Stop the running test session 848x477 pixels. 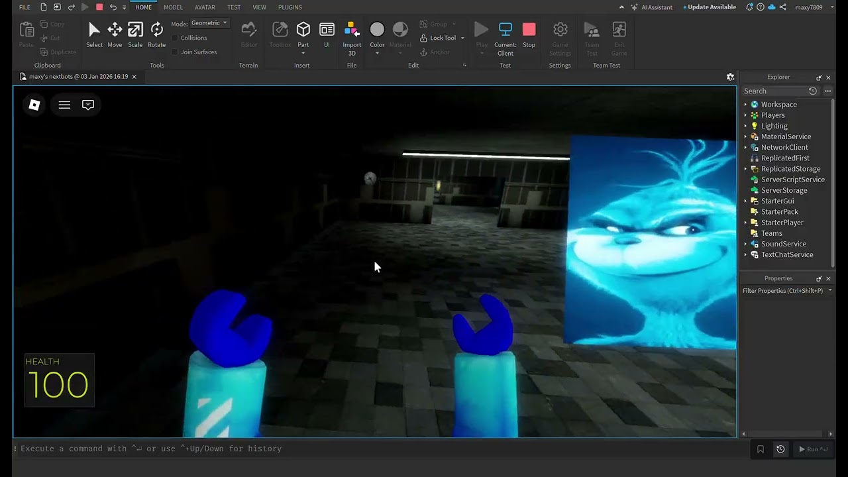click(x=529, y=35)
